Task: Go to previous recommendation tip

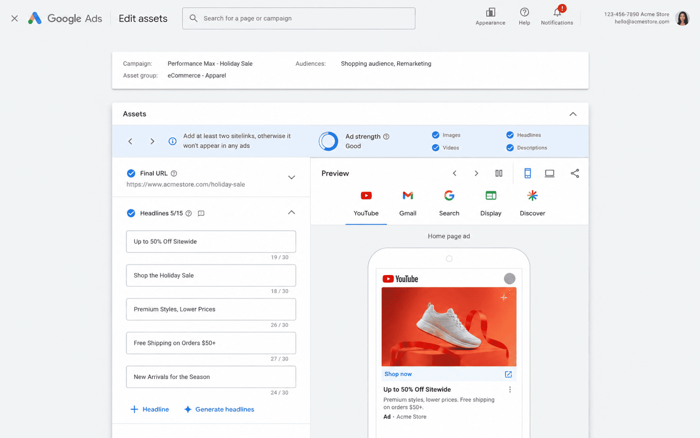Action: point(130,141)
